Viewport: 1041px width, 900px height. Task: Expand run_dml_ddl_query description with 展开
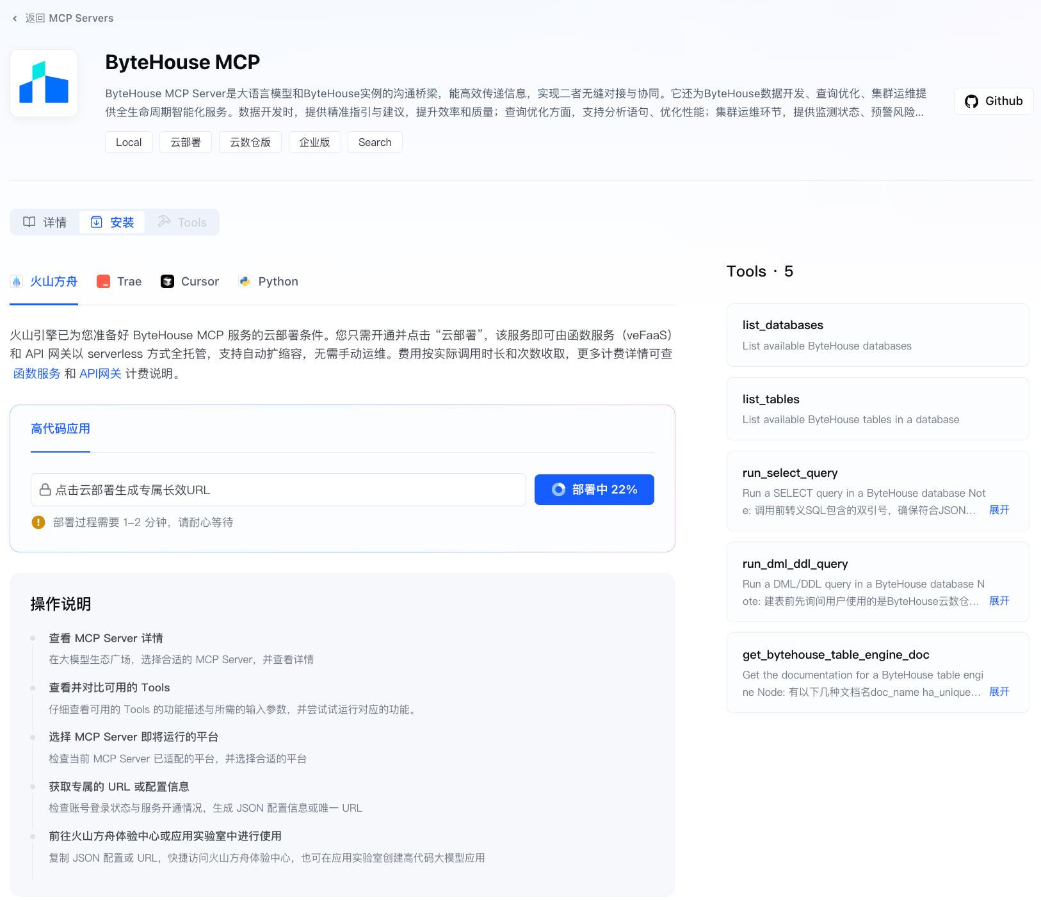[999, 601]
